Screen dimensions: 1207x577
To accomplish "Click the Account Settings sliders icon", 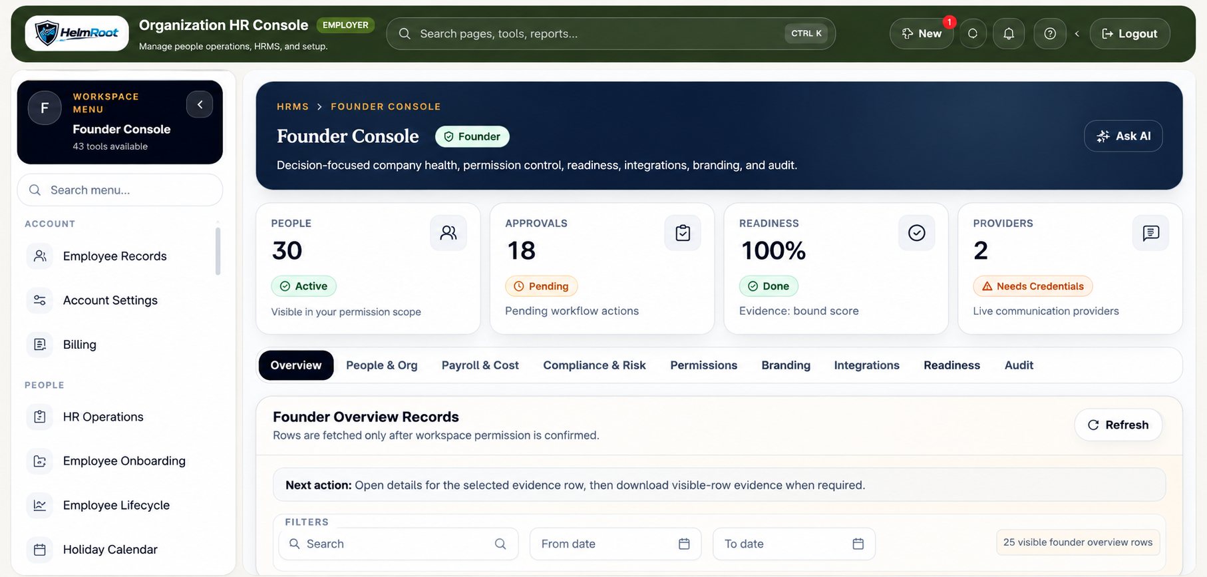I will 40,300.
